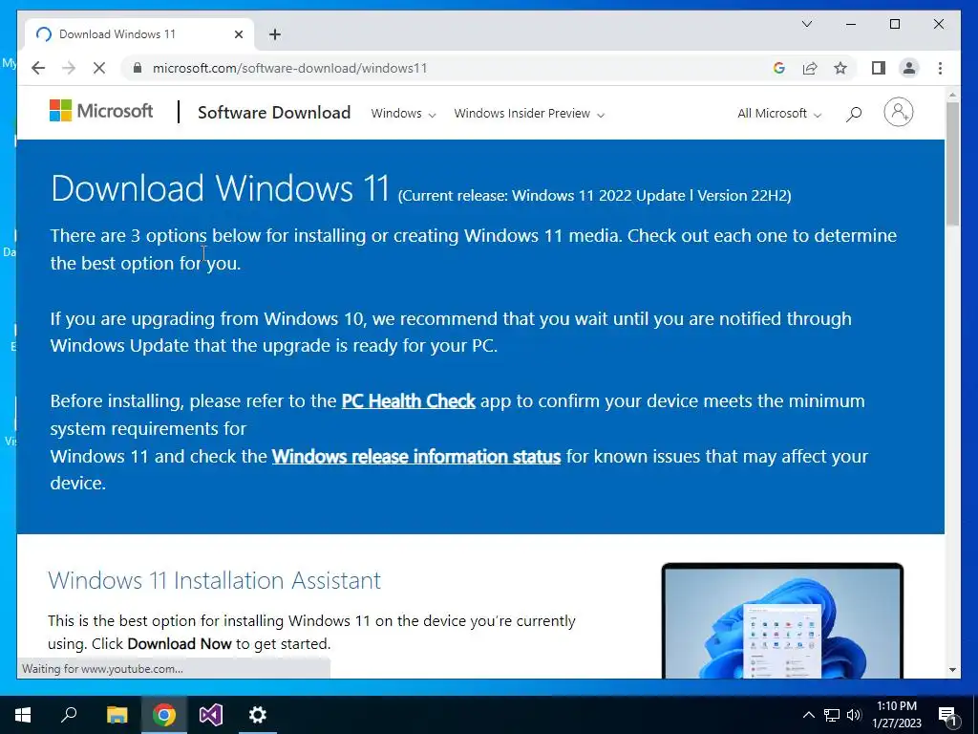Open Visual Studio from taskbar
This screenshot has height=734, width=978.
pos(211,715)
